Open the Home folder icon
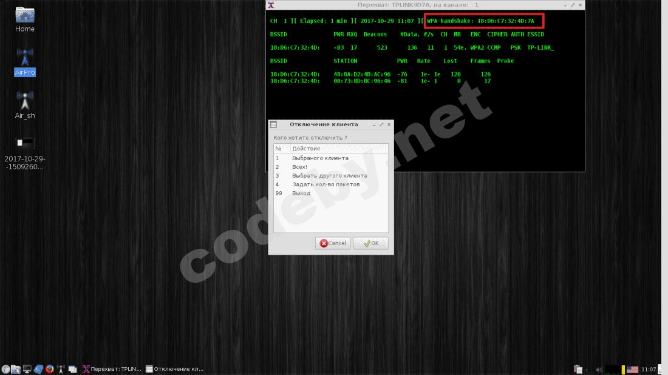The width and height of the screenshot is (668, 375). tap(25, 19)
